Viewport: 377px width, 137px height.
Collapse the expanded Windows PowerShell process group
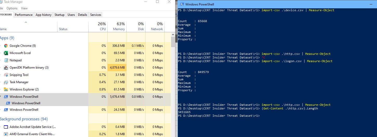[x=1, y=97]
